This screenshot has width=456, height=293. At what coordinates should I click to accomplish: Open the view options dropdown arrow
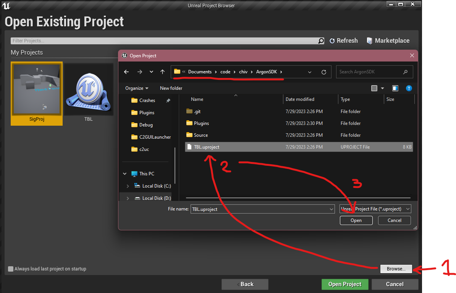coord(382,88)
